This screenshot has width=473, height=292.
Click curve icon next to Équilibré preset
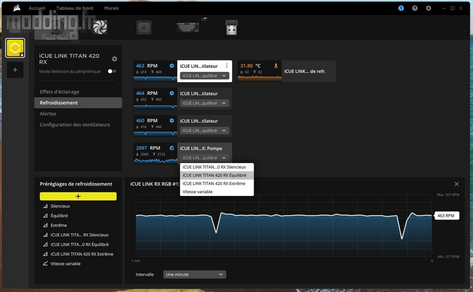click(45, 216)
